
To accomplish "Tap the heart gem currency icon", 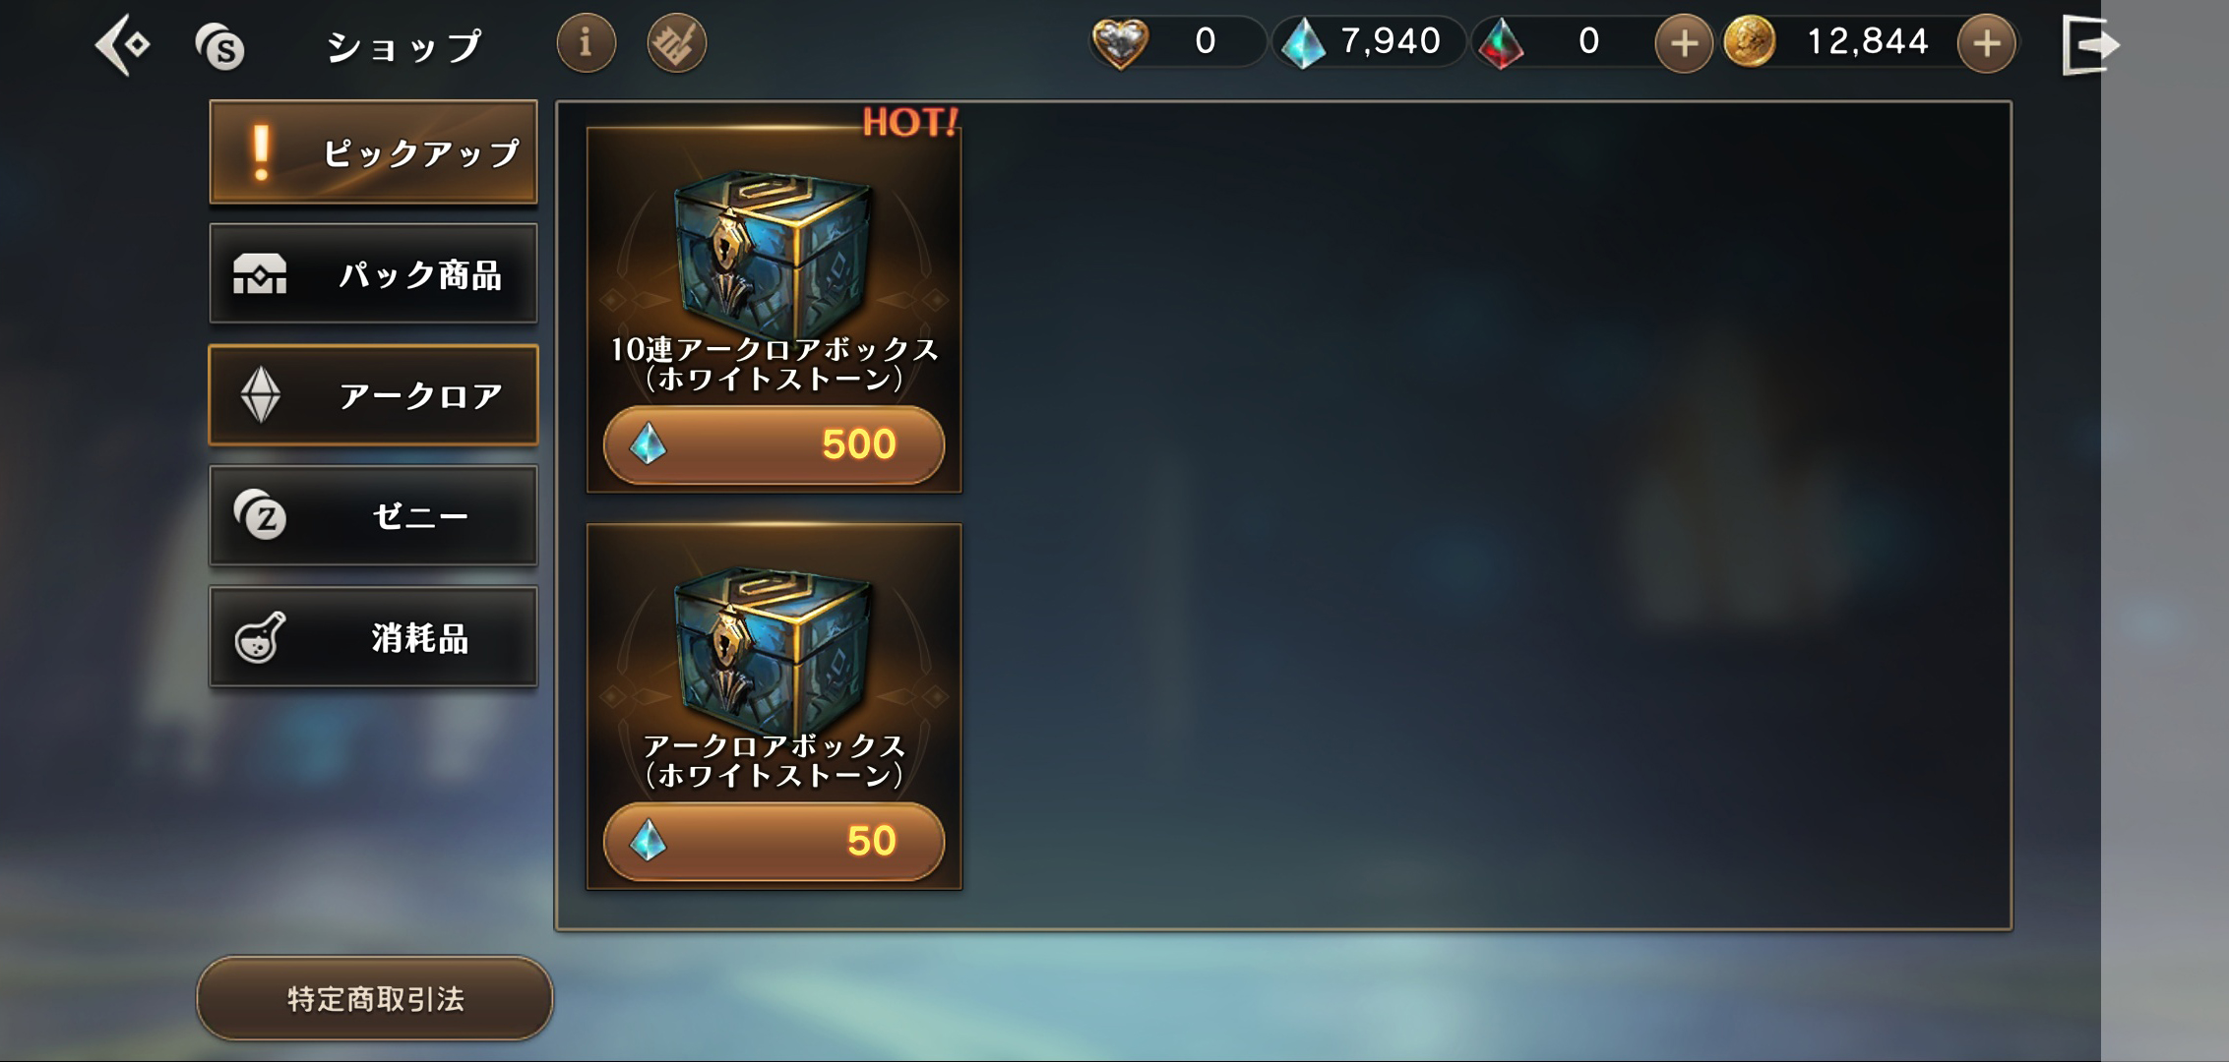I will (1120, 43).
